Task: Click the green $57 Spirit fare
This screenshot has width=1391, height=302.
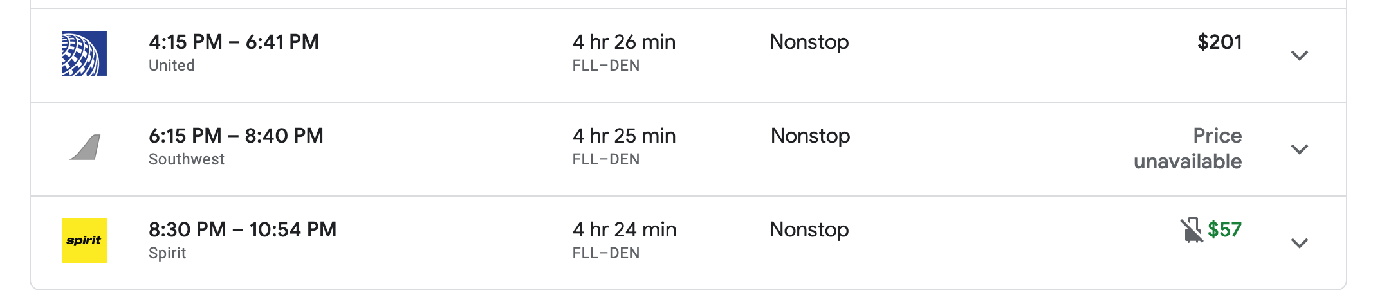Action: [1224, 230]
